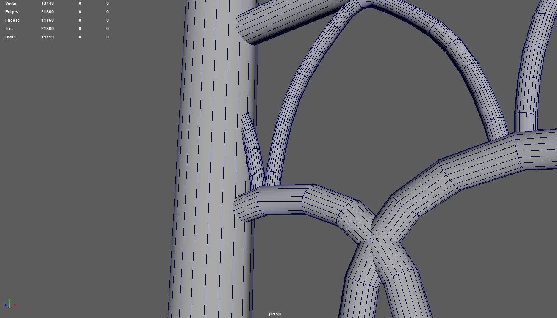Click the vertex count value 10748

click(47, 3)
